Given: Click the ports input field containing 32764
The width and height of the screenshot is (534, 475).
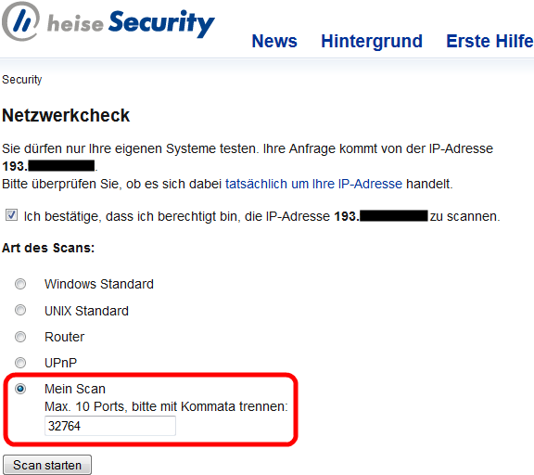Looking at the screenshot, I should pos(110,426).
